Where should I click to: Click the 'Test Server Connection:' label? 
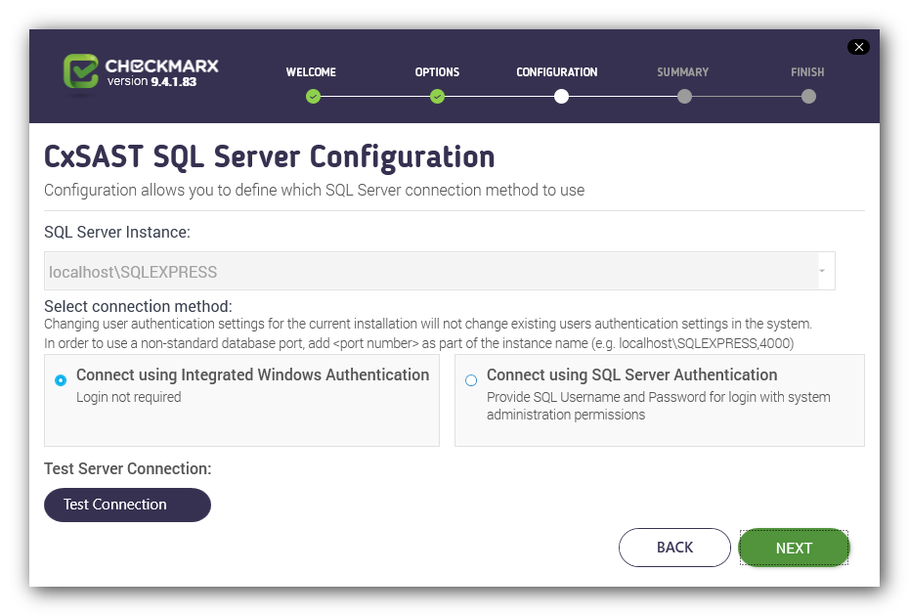click(127, 468)
